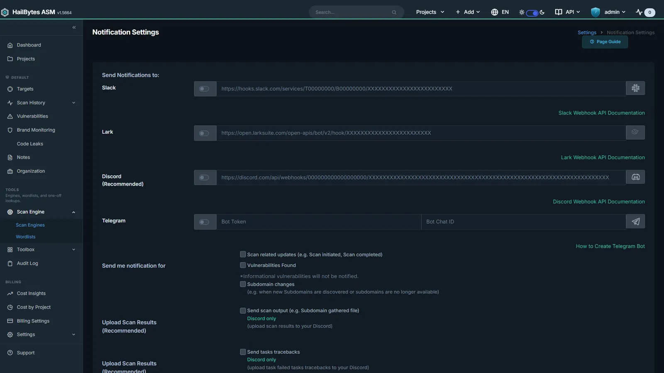Click the Slack webhook URL field
The height and width of the screenshot is (373, 664).
coord(421,89)
